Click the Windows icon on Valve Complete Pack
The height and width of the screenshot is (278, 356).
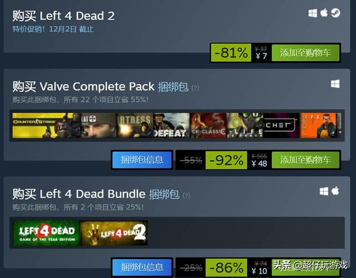tap(335, 84)
